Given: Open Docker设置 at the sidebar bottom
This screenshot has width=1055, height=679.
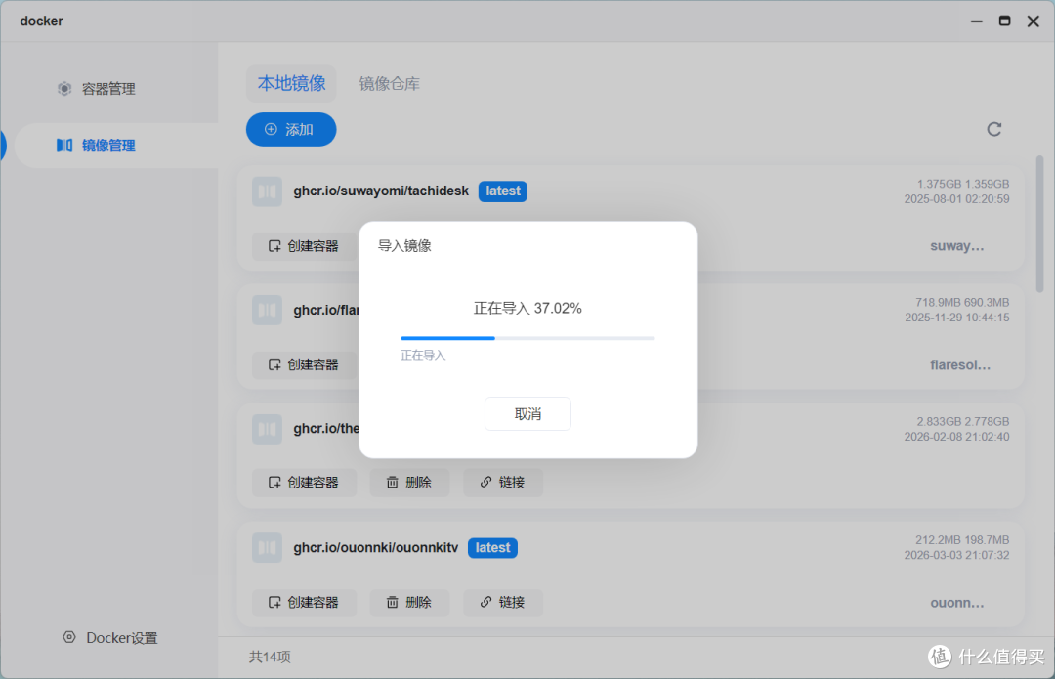Looking at the screenshot, I should (x=109, y=638).
